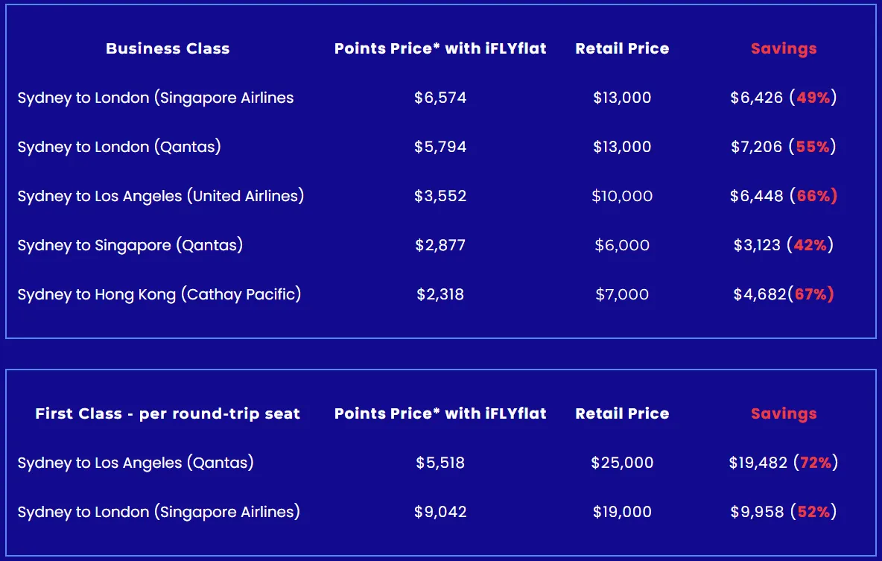
Task: Click First Class - per round-trip seat header
Action: (x=168, y=413)
